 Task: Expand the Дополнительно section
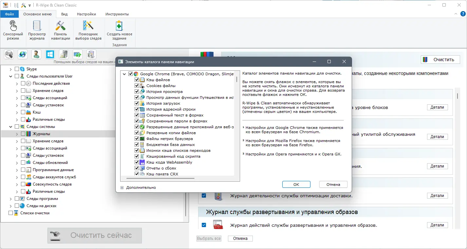[x=122, y=187]
